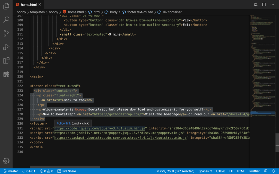Click line number 220 in the gutter

pos(20,76)
